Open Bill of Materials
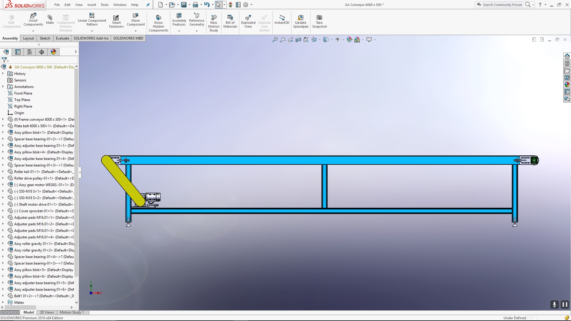 pos(230,21)
